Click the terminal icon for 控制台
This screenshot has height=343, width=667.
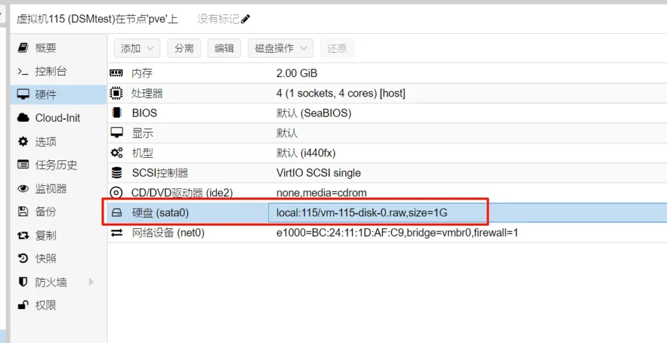(23, 71)
